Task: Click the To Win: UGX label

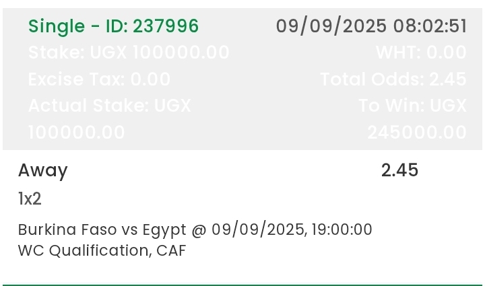Action: pyautogui.click(x=413, y=106)
